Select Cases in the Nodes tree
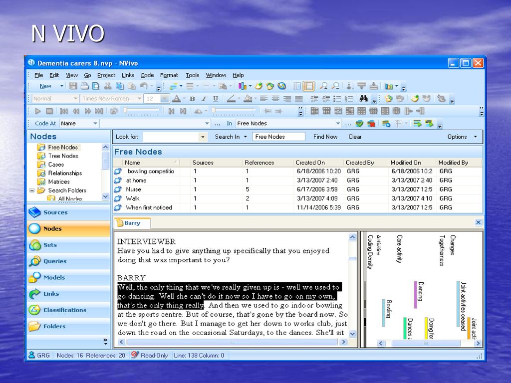The image size is (511, 383). pyautogui.click(x=56, y=165)
